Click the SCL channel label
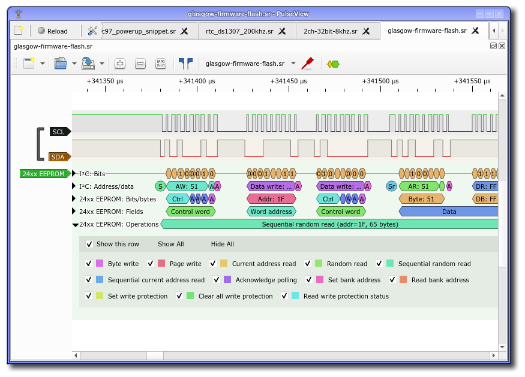 [60, 132]
